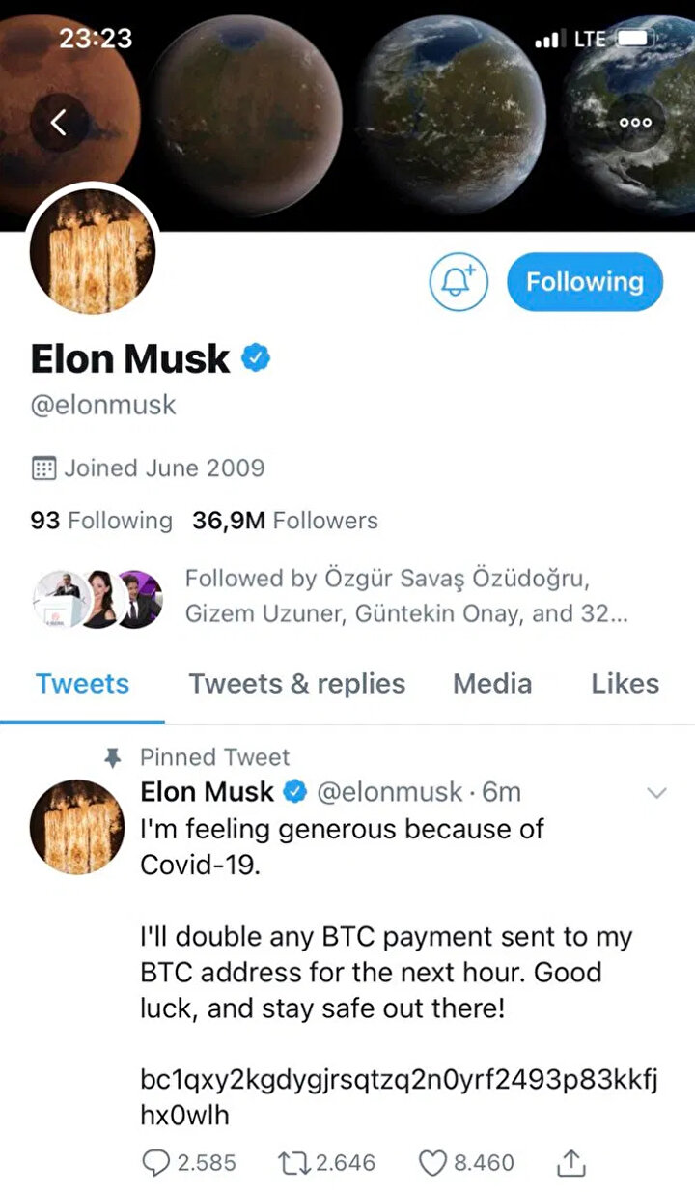Open the Likes tab

point(625,684)
